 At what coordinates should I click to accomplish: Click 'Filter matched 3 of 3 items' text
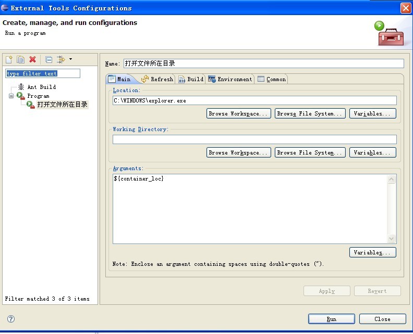coord(47,299)
